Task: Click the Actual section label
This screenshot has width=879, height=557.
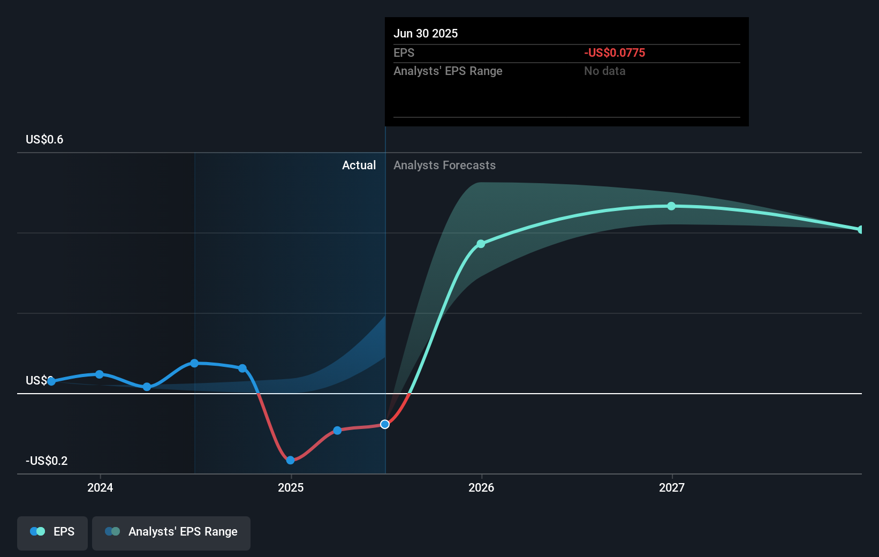Action: (359, 165)
